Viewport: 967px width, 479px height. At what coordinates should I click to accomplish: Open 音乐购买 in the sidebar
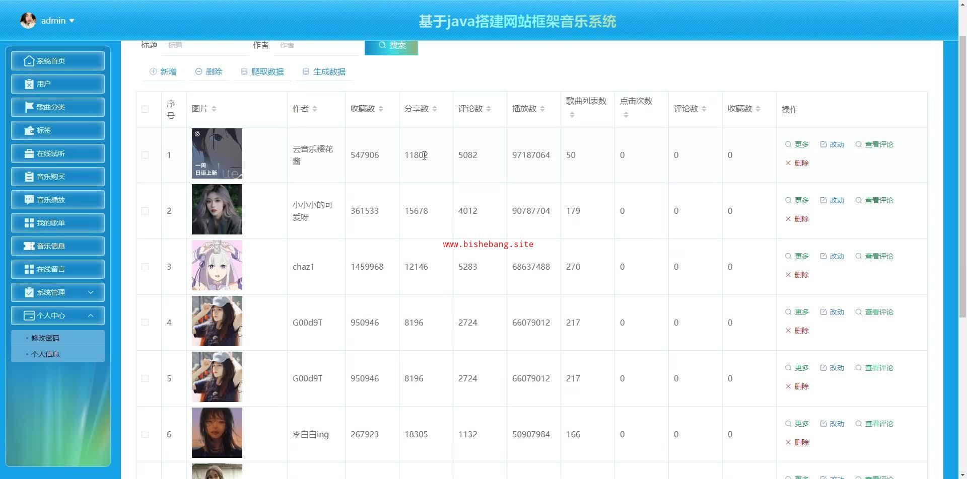58,177
